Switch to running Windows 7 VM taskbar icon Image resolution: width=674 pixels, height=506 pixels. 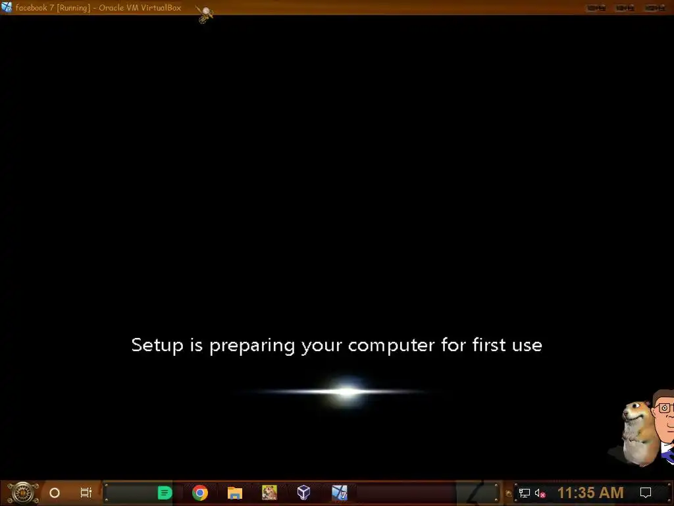point(339,493)
